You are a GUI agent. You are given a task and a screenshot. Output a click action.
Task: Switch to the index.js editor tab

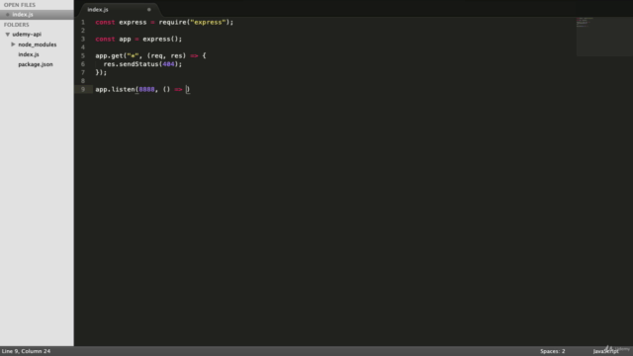pyautogui.click(x=98, y=9)
